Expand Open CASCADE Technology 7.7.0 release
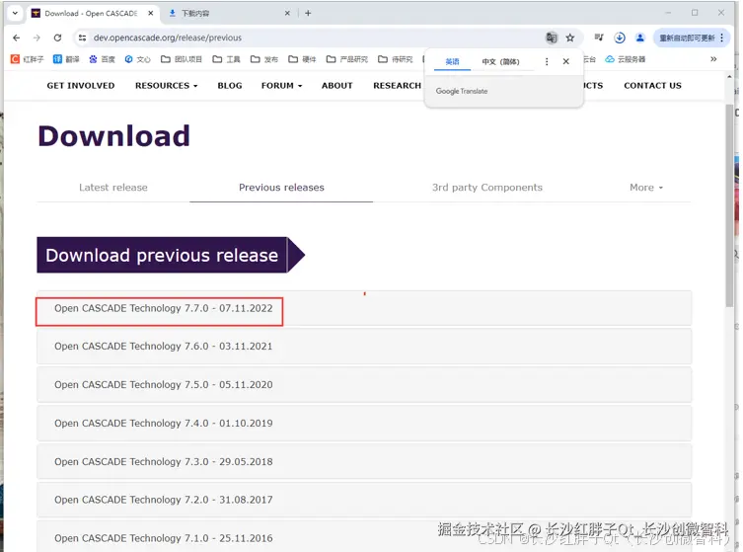The image size is (743, 552). (364, 308)
